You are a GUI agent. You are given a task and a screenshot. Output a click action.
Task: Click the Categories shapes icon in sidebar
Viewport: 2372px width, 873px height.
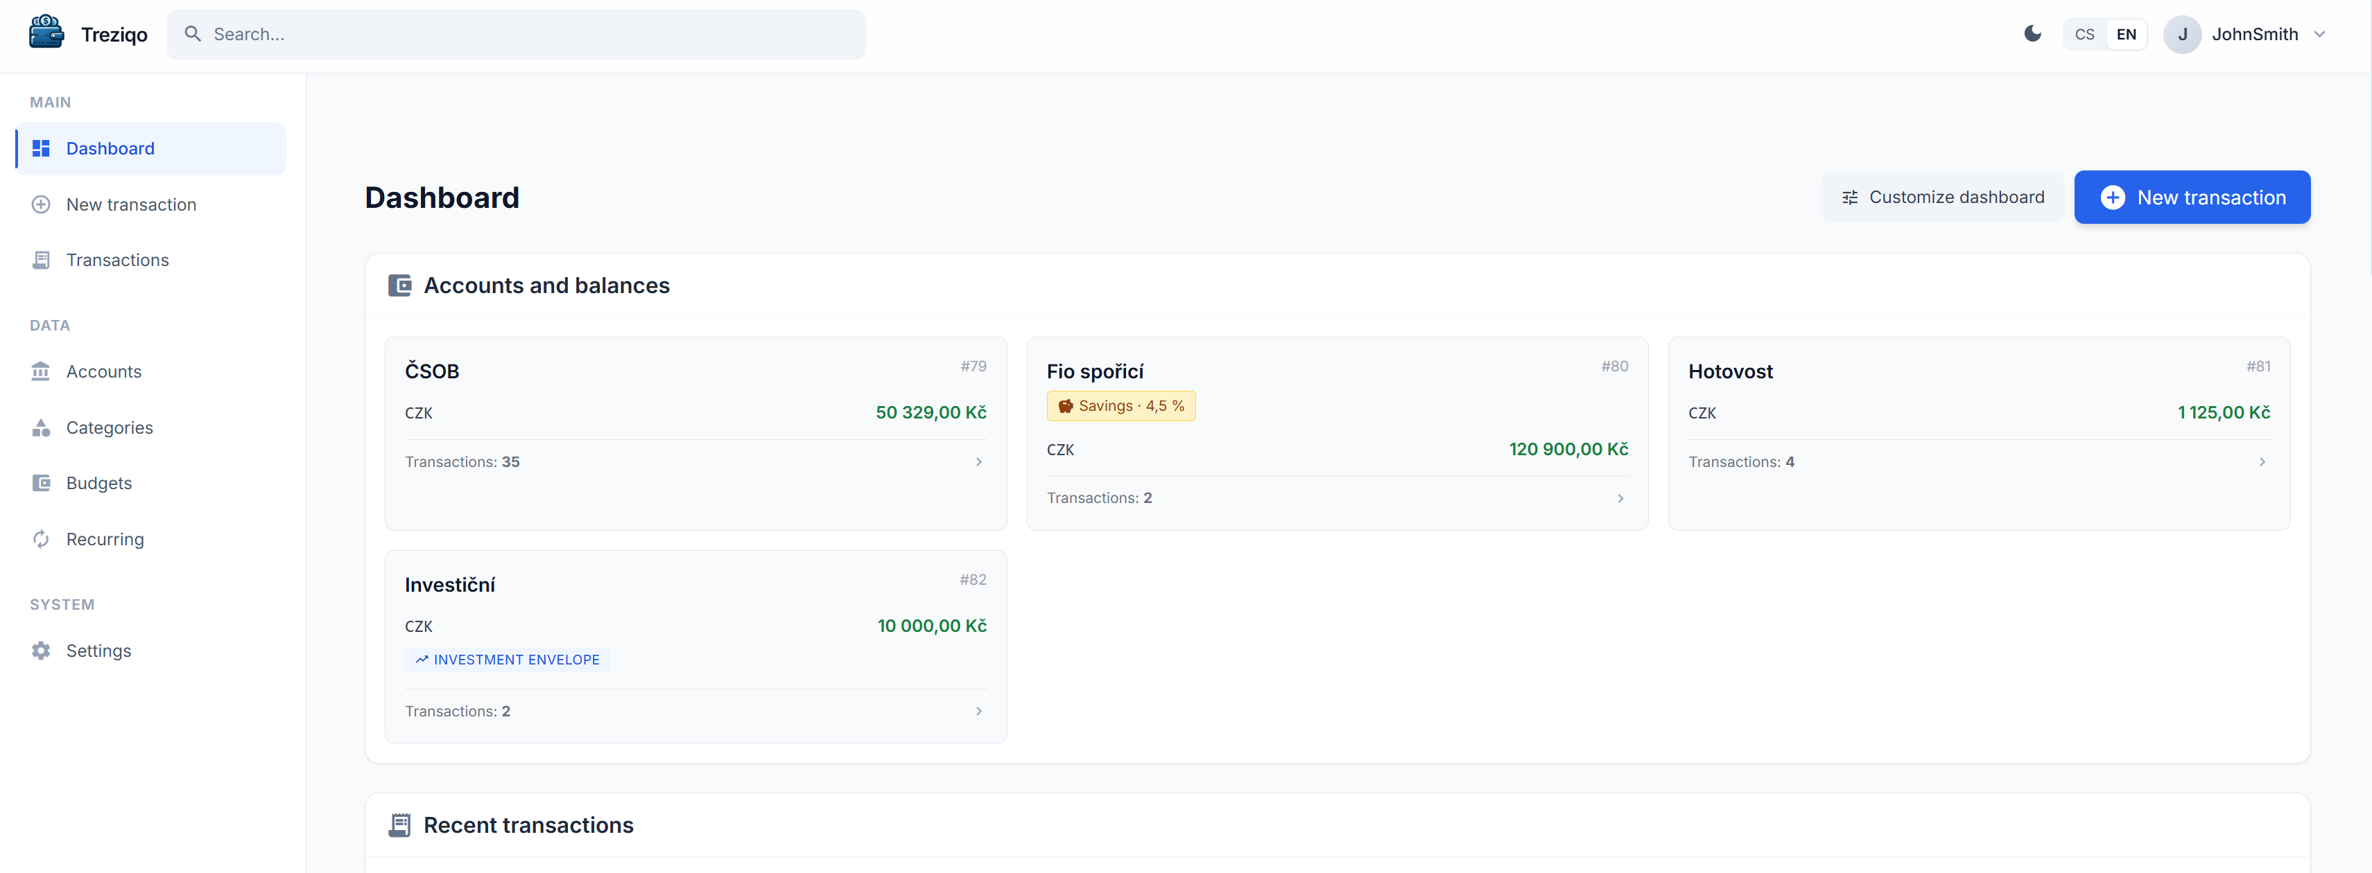click(x=42, y=427)
